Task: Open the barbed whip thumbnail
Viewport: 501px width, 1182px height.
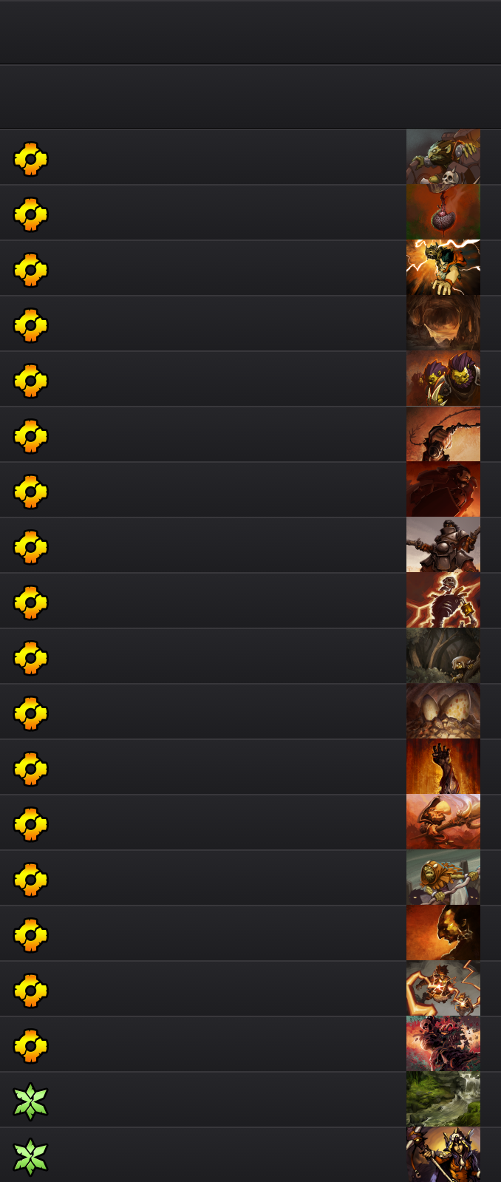Action: tap(443, 434)
